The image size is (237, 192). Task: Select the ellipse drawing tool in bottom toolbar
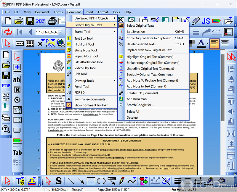click(x=101, y=181)
